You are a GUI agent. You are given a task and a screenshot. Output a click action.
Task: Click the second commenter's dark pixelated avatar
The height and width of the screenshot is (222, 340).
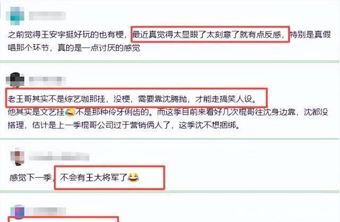click(15, 80)
